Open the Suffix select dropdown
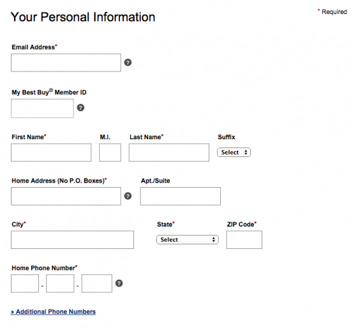Image resolution: width=351 pixels, height=330 pixels. (234, 153)
